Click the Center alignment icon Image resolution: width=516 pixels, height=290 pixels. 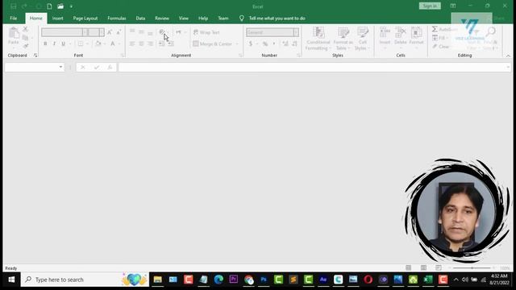click(141, 43)
